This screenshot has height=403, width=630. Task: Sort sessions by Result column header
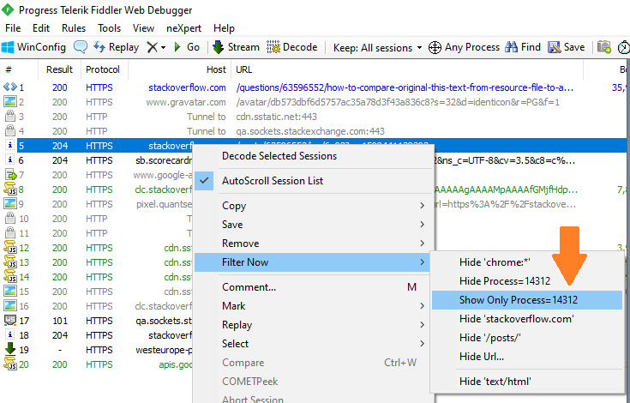pyautogui.click(x=59, y=69)
